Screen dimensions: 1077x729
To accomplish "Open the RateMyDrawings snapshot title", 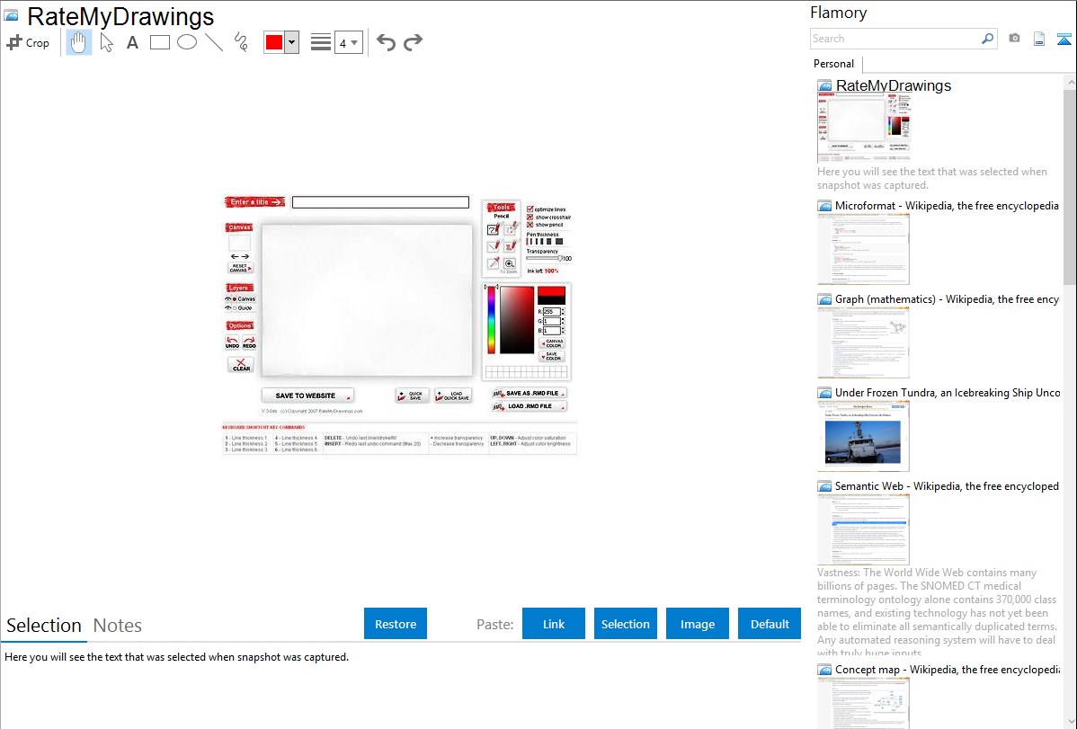I will pos(893,86).
